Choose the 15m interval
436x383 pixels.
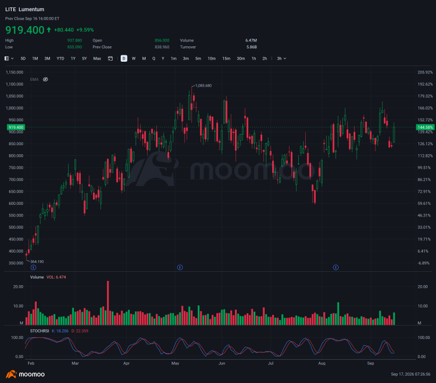(226, 59)
